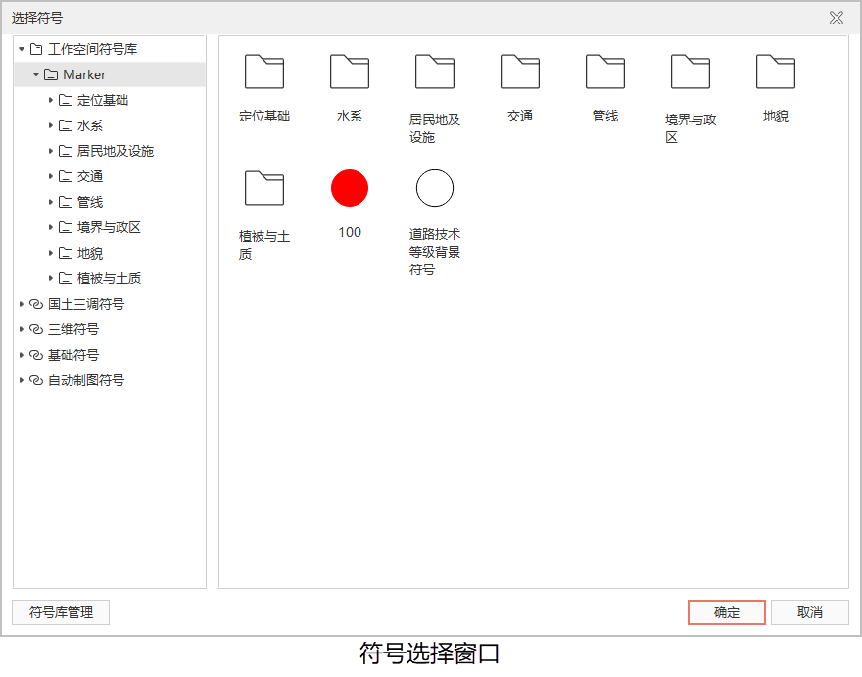Click the 符号库管理 button
Screen dimensions: 862x677
click(x=61, y=612)
